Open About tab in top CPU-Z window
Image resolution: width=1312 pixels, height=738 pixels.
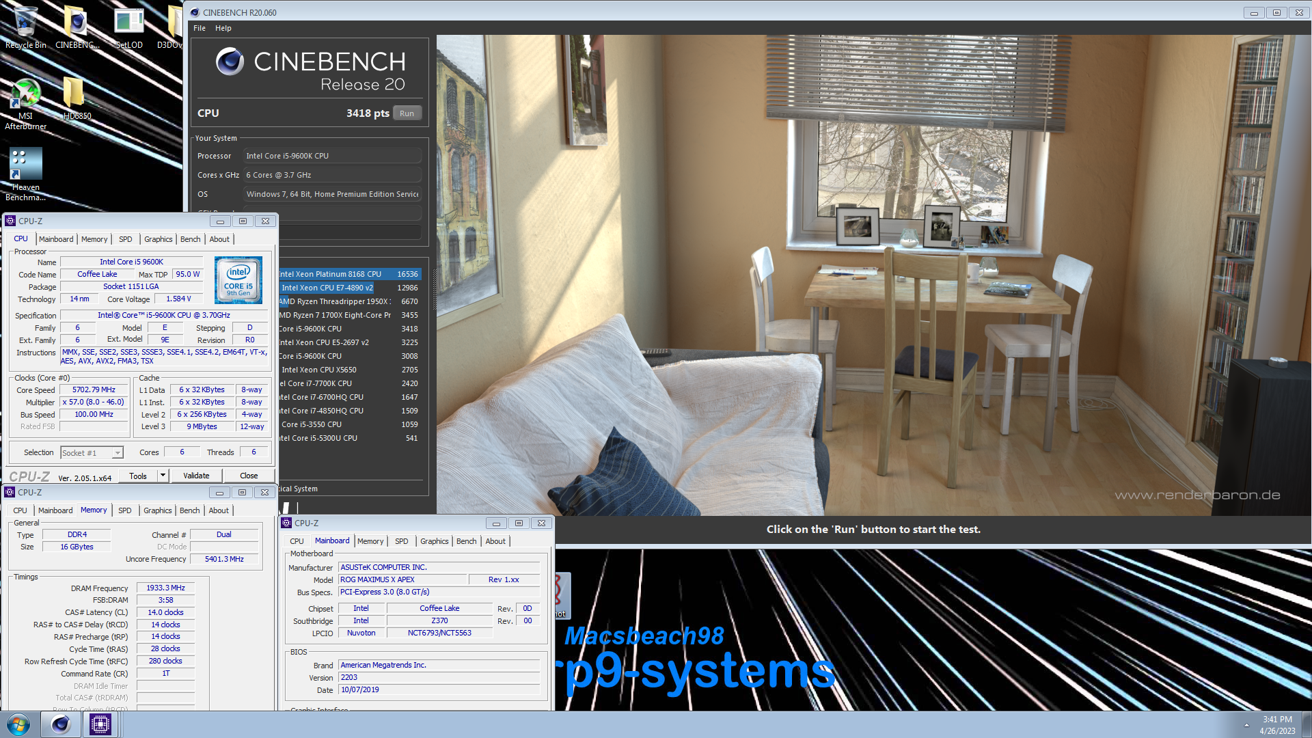219,239
